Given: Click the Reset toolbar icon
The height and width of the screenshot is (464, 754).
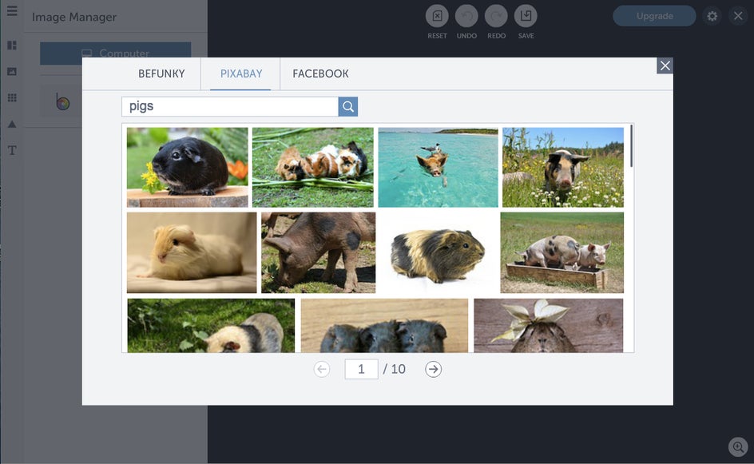Looking at the screenshot, I should pos(437,16).
